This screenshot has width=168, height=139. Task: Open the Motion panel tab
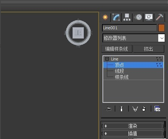(138, 17)
